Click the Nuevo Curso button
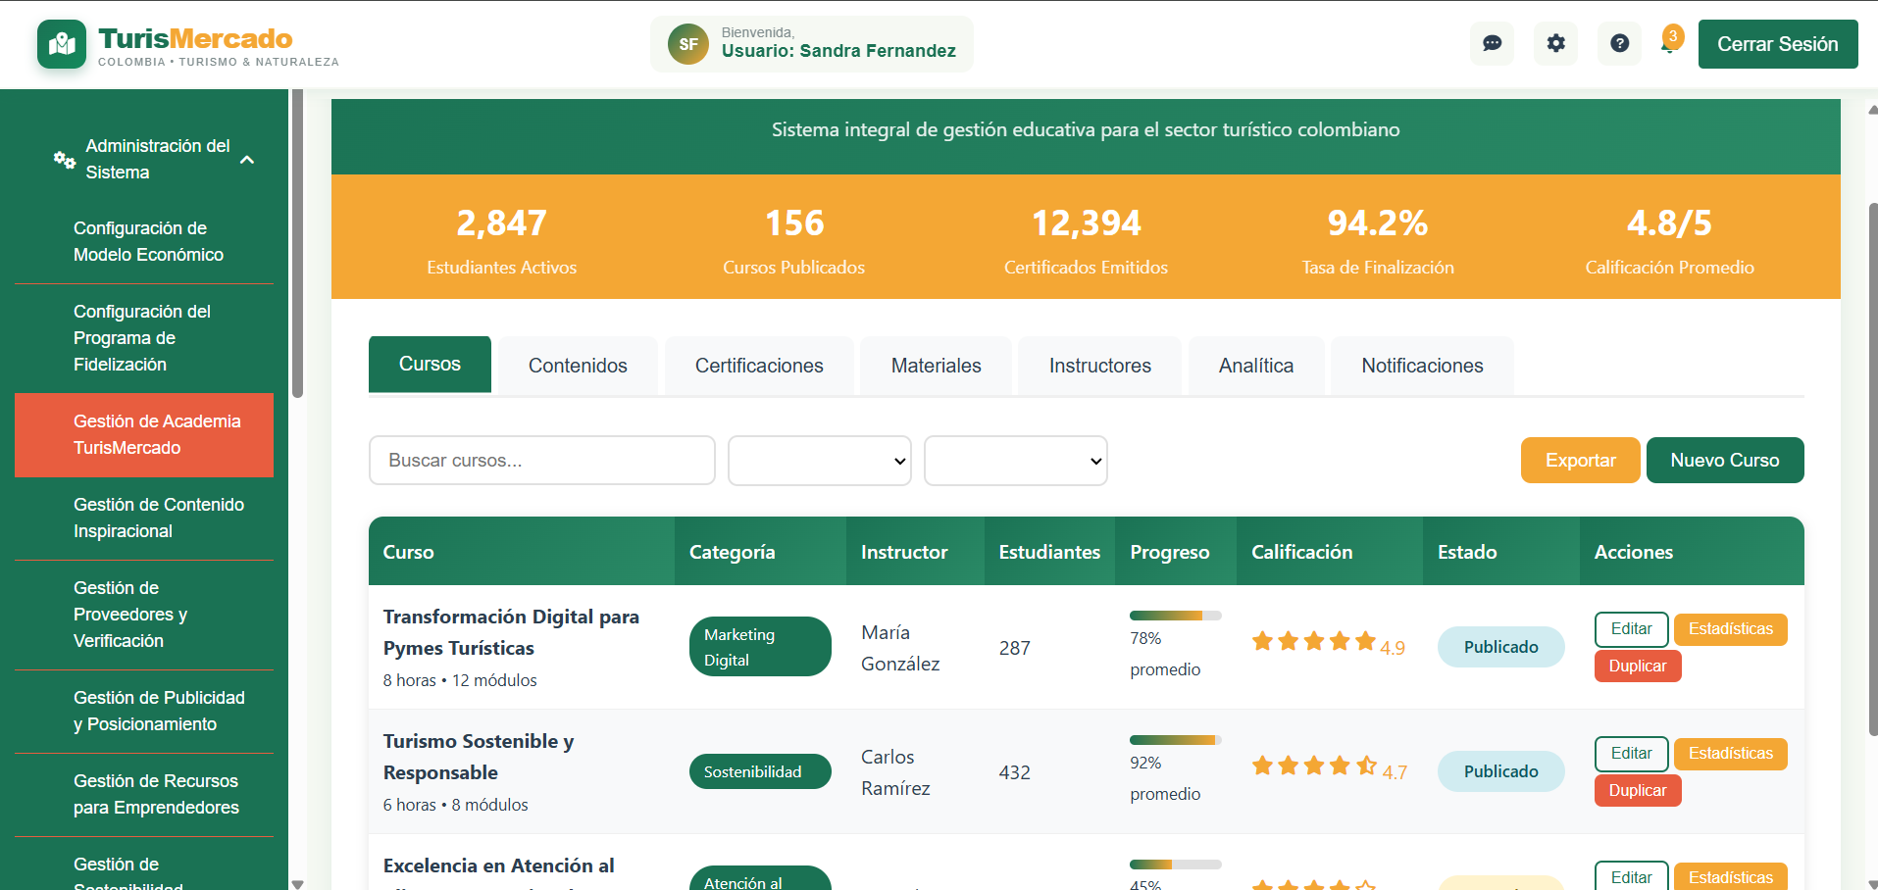Screen dimensions: 1878x890 pos(1724,460)
